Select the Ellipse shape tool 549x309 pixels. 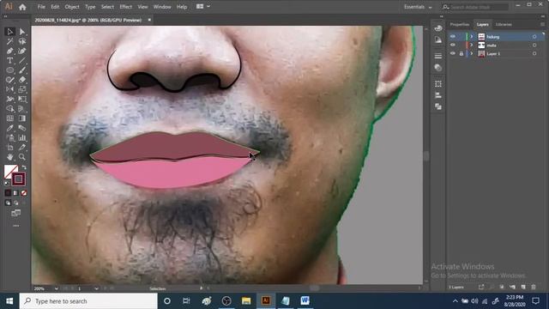(x=9, y=70)
